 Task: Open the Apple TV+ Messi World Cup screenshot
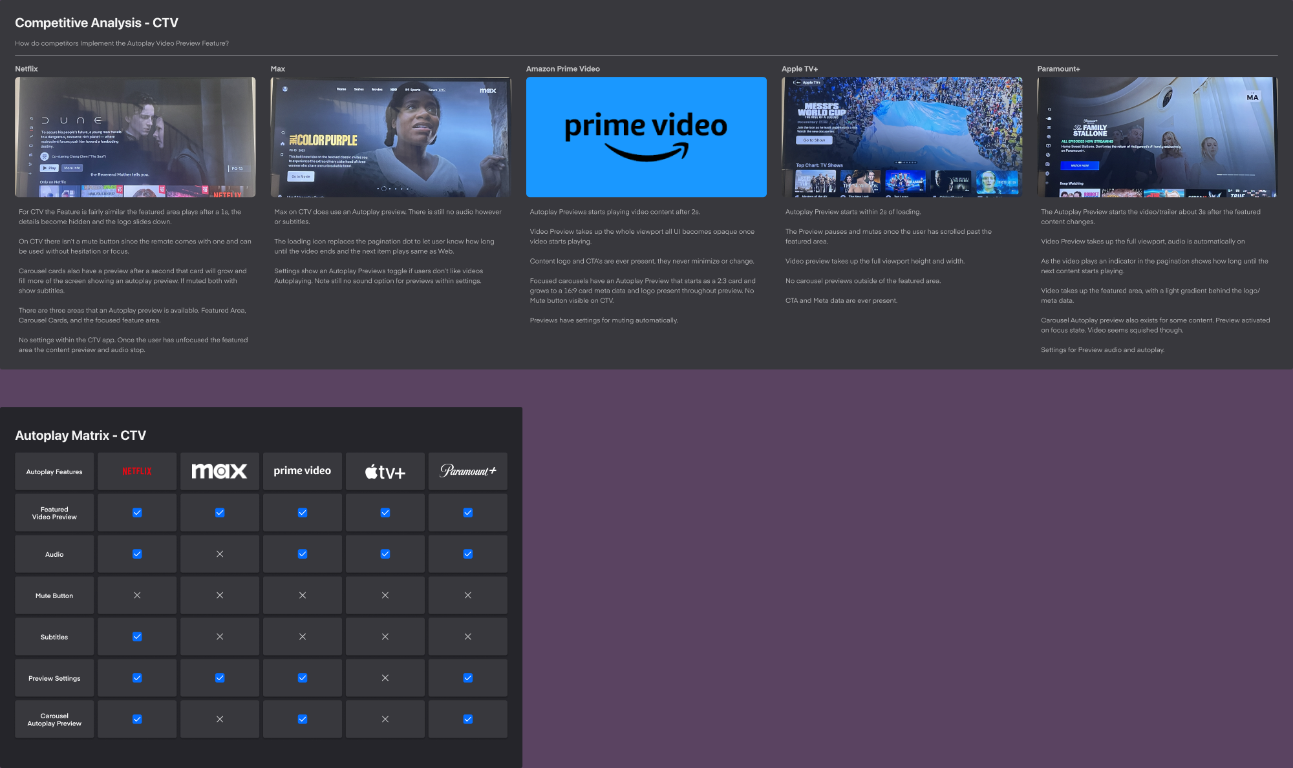tap(902, 137)
